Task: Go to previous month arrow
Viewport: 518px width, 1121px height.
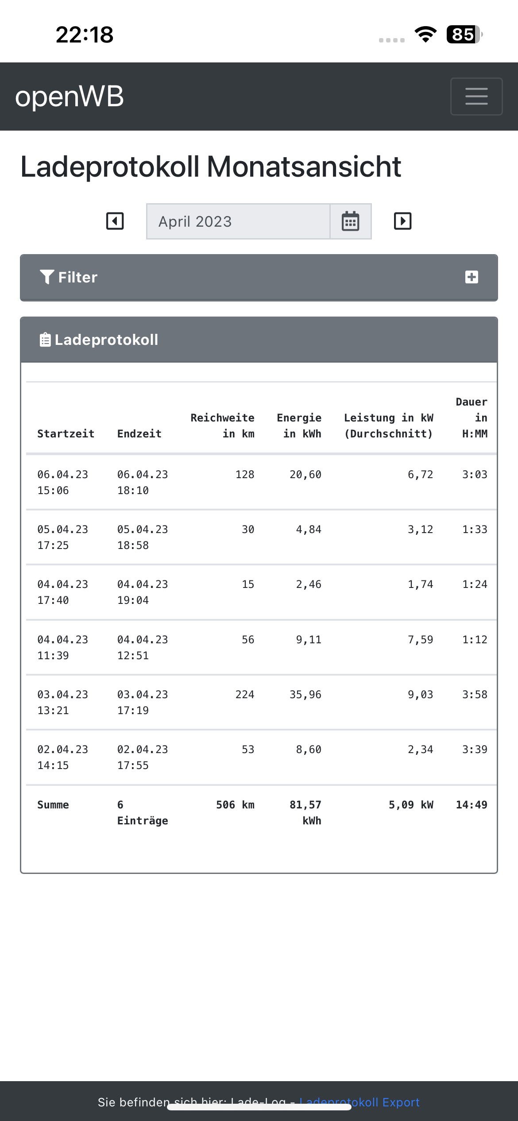Action: [115, 221]
